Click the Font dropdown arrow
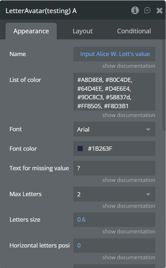 (x=148, y=129)
